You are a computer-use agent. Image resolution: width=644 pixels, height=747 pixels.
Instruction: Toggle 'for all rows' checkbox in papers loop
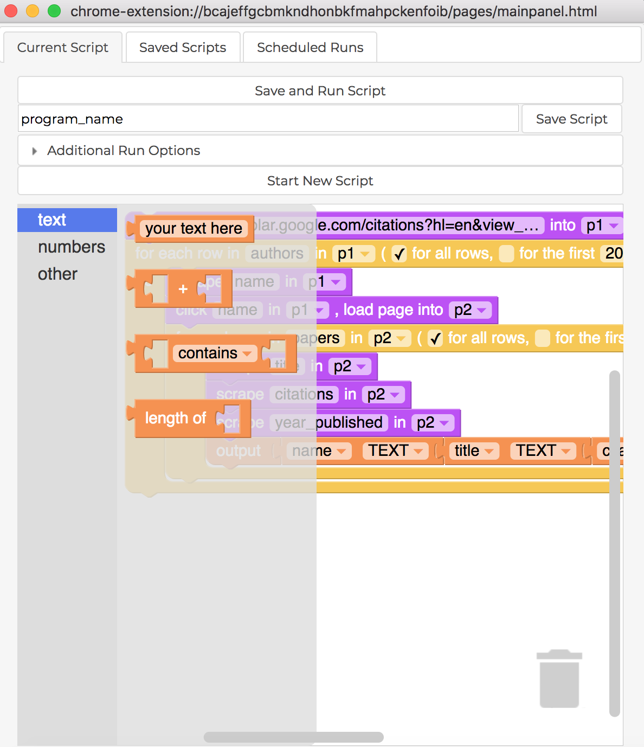436,338
